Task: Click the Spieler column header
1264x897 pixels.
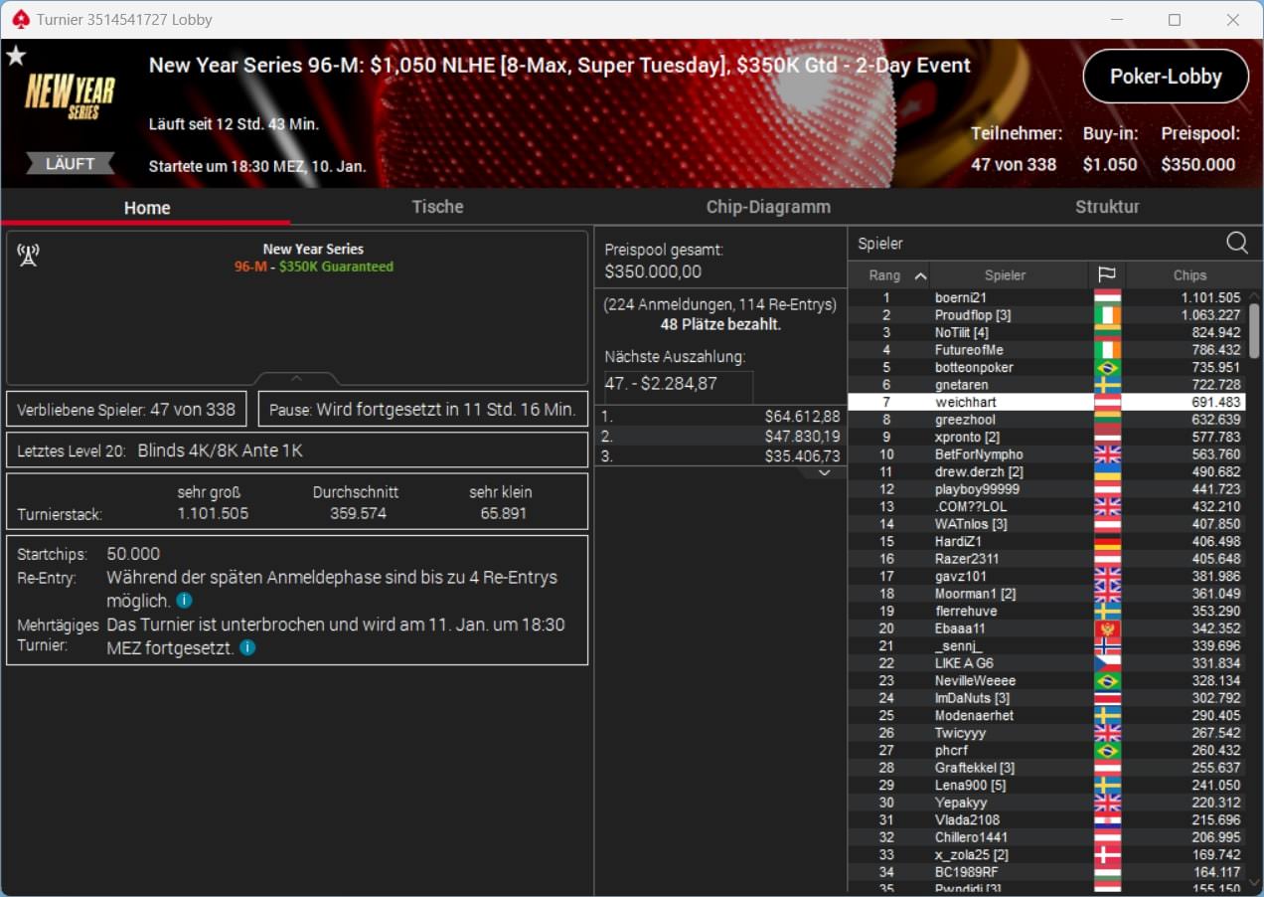Action: (1005, 275)
